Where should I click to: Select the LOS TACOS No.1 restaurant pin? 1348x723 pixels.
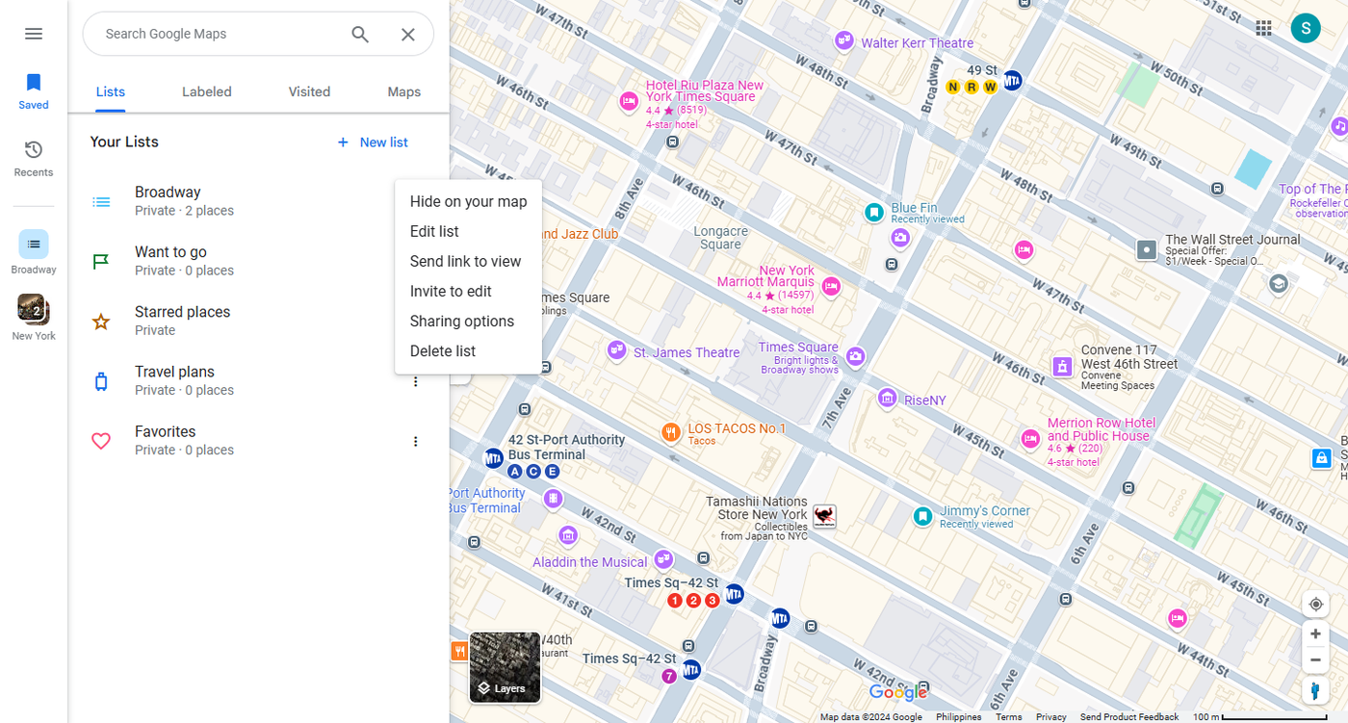[671, 432]
